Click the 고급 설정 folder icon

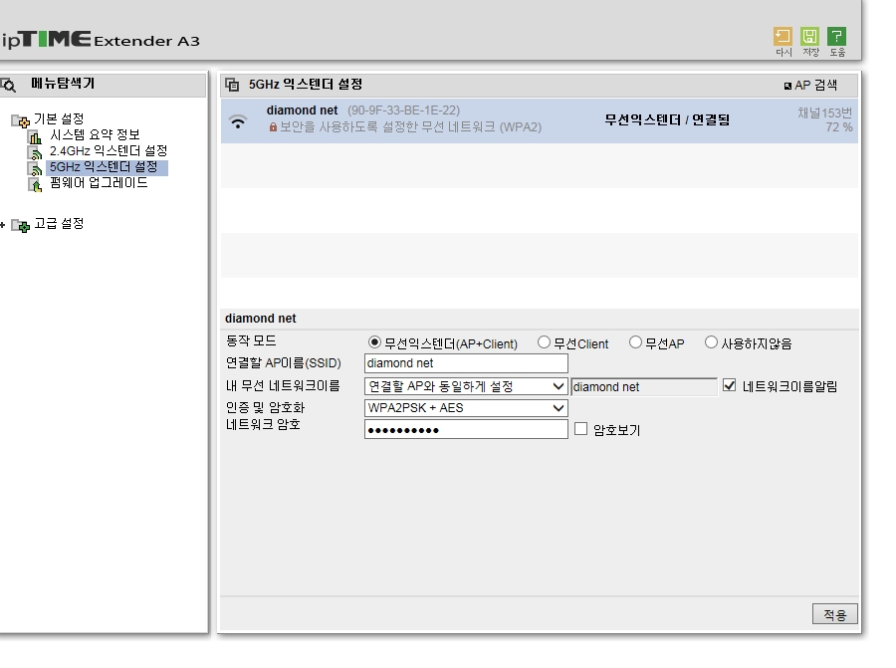click(20, 225)
